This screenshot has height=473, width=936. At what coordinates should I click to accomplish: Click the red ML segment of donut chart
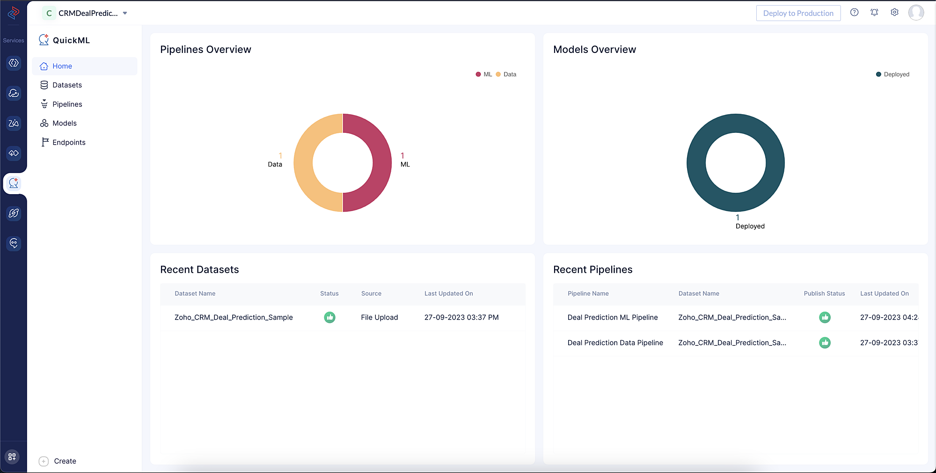tap(381, 163)
